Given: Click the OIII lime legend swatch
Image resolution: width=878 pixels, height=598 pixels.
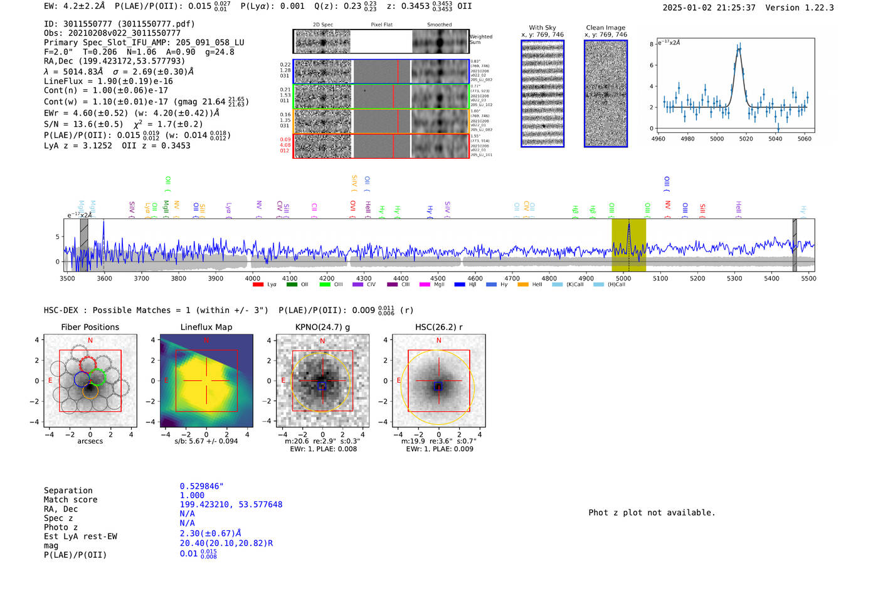Looking at the screenshot, I should [325, 285].
